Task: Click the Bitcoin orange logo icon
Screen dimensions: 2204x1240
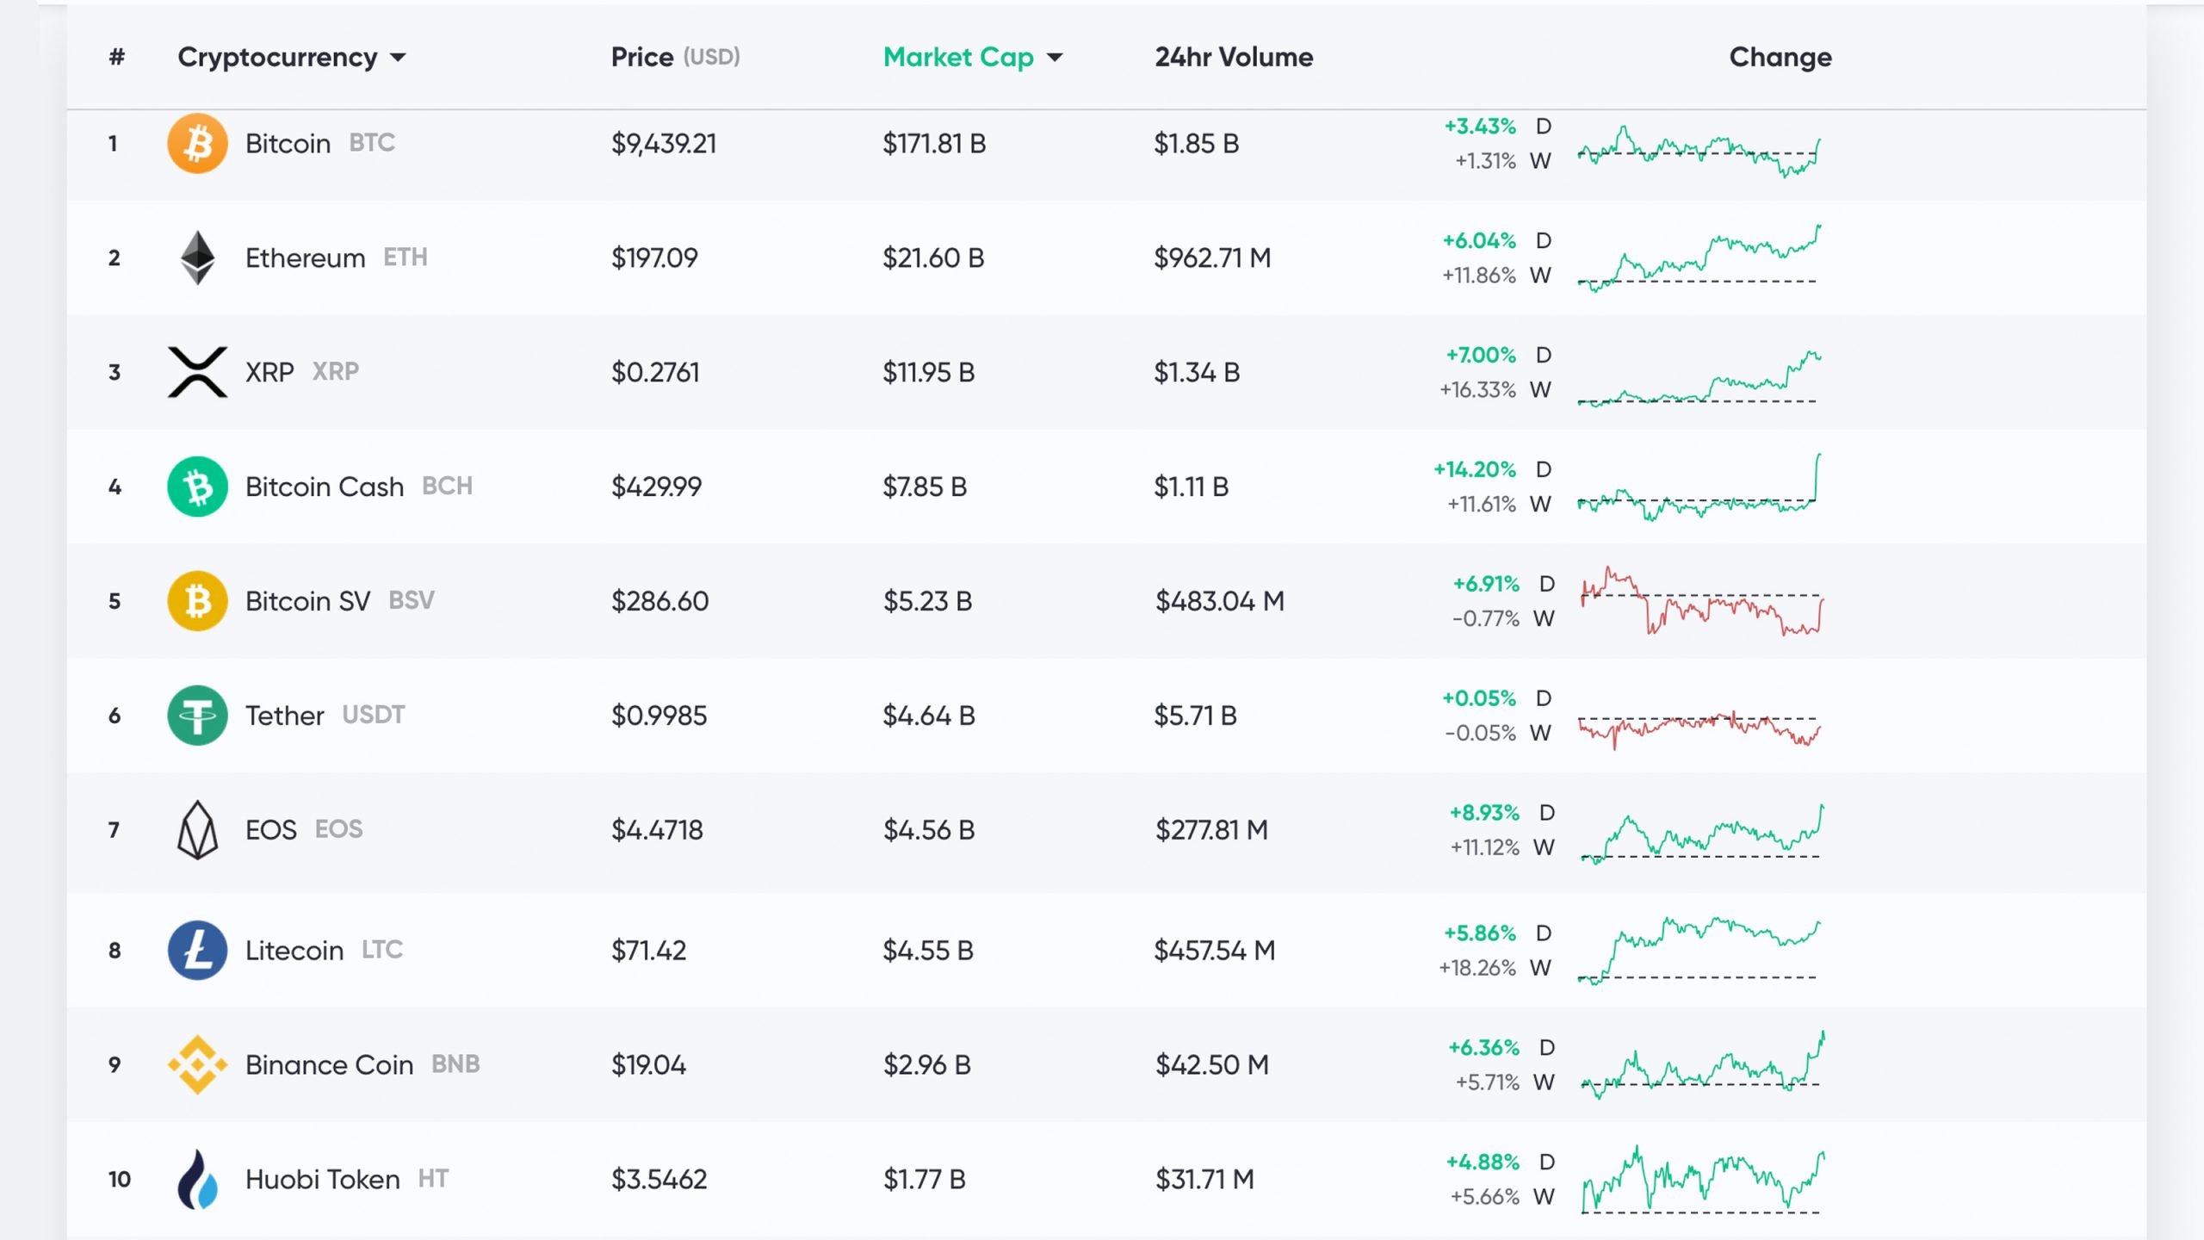Action: 197,143
